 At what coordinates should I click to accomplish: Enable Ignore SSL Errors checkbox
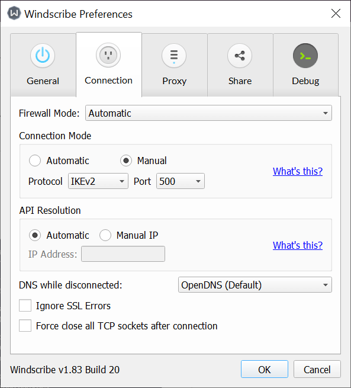coord(25,305)
